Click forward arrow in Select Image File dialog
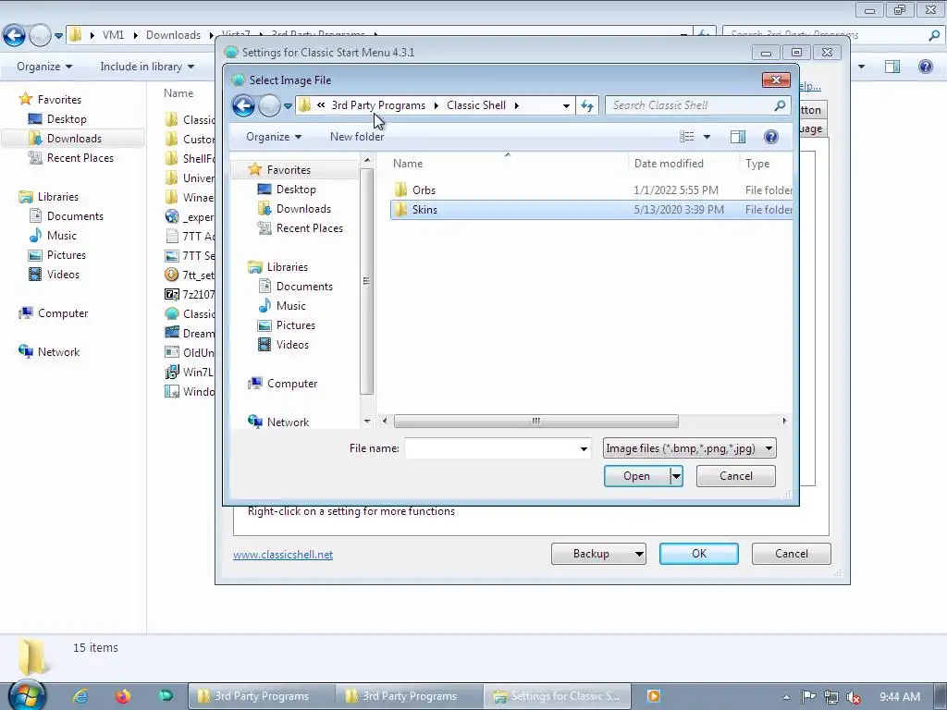 click(269, 105)
